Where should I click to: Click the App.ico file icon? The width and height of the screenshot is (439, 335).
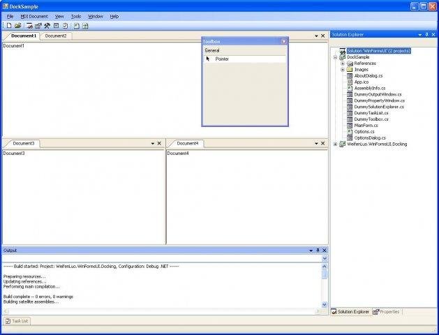350,82
